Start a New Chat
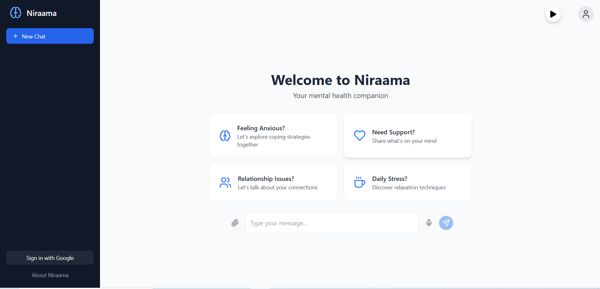This screenshot has width=600, height=289. (50, 36)
